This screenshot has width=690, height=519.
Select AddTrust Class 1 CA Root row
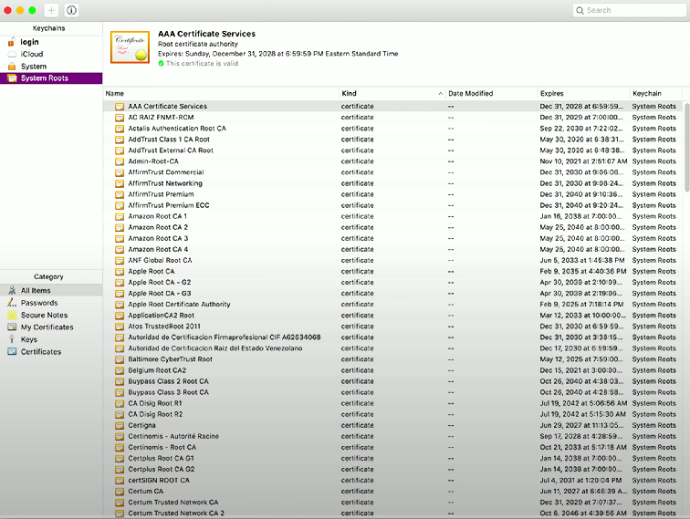(x=393, y=140)
